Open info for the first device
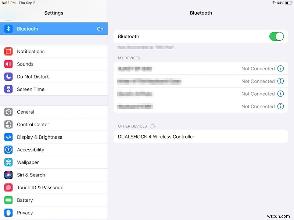The width and height of the screenshot is (294, 220). click(x=281, y=69)
